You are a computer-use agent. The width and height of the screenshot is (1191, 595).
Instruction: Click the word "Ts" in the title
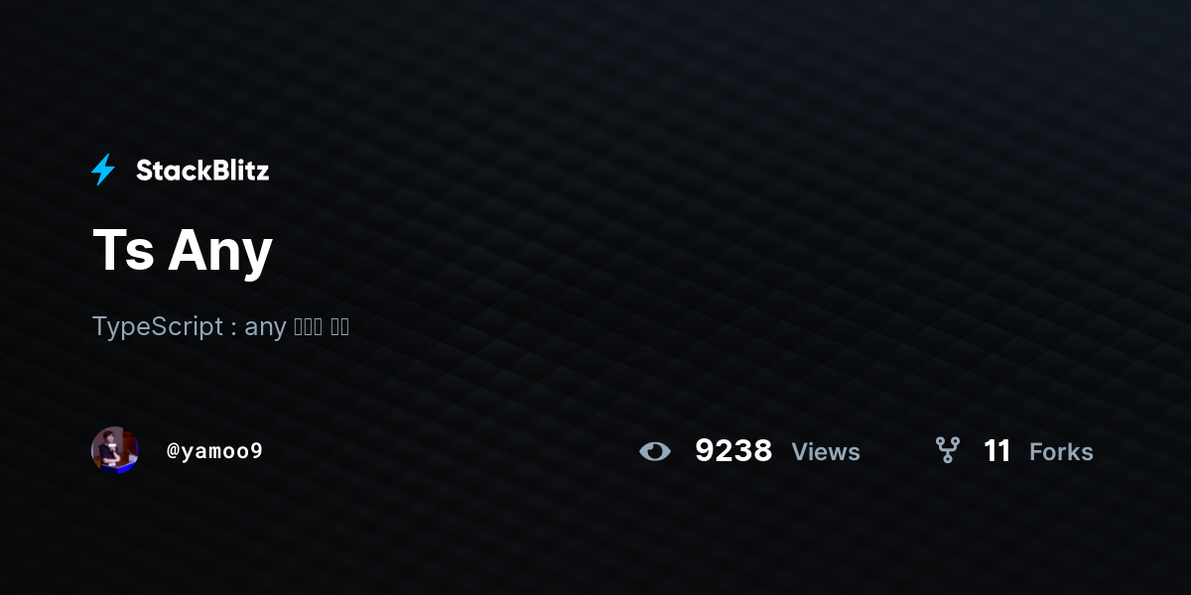[123, 249]
